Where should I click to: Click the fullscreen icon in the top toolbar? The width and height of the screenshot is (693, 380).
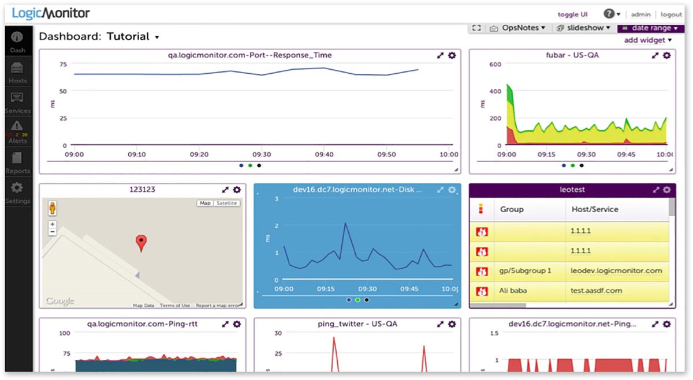(475, 27)
